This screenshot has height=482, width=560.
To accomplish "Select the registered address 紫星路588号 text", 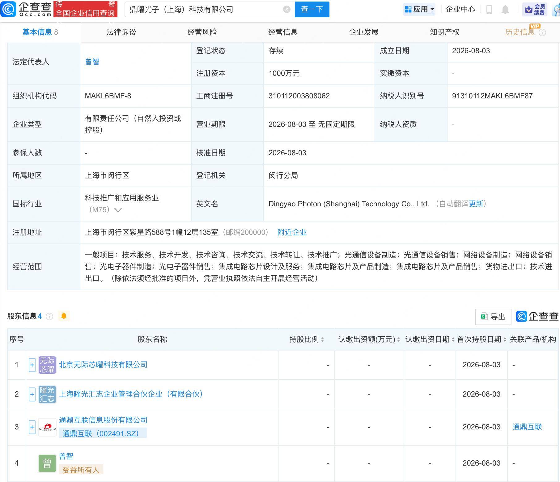I will (152, 232).
